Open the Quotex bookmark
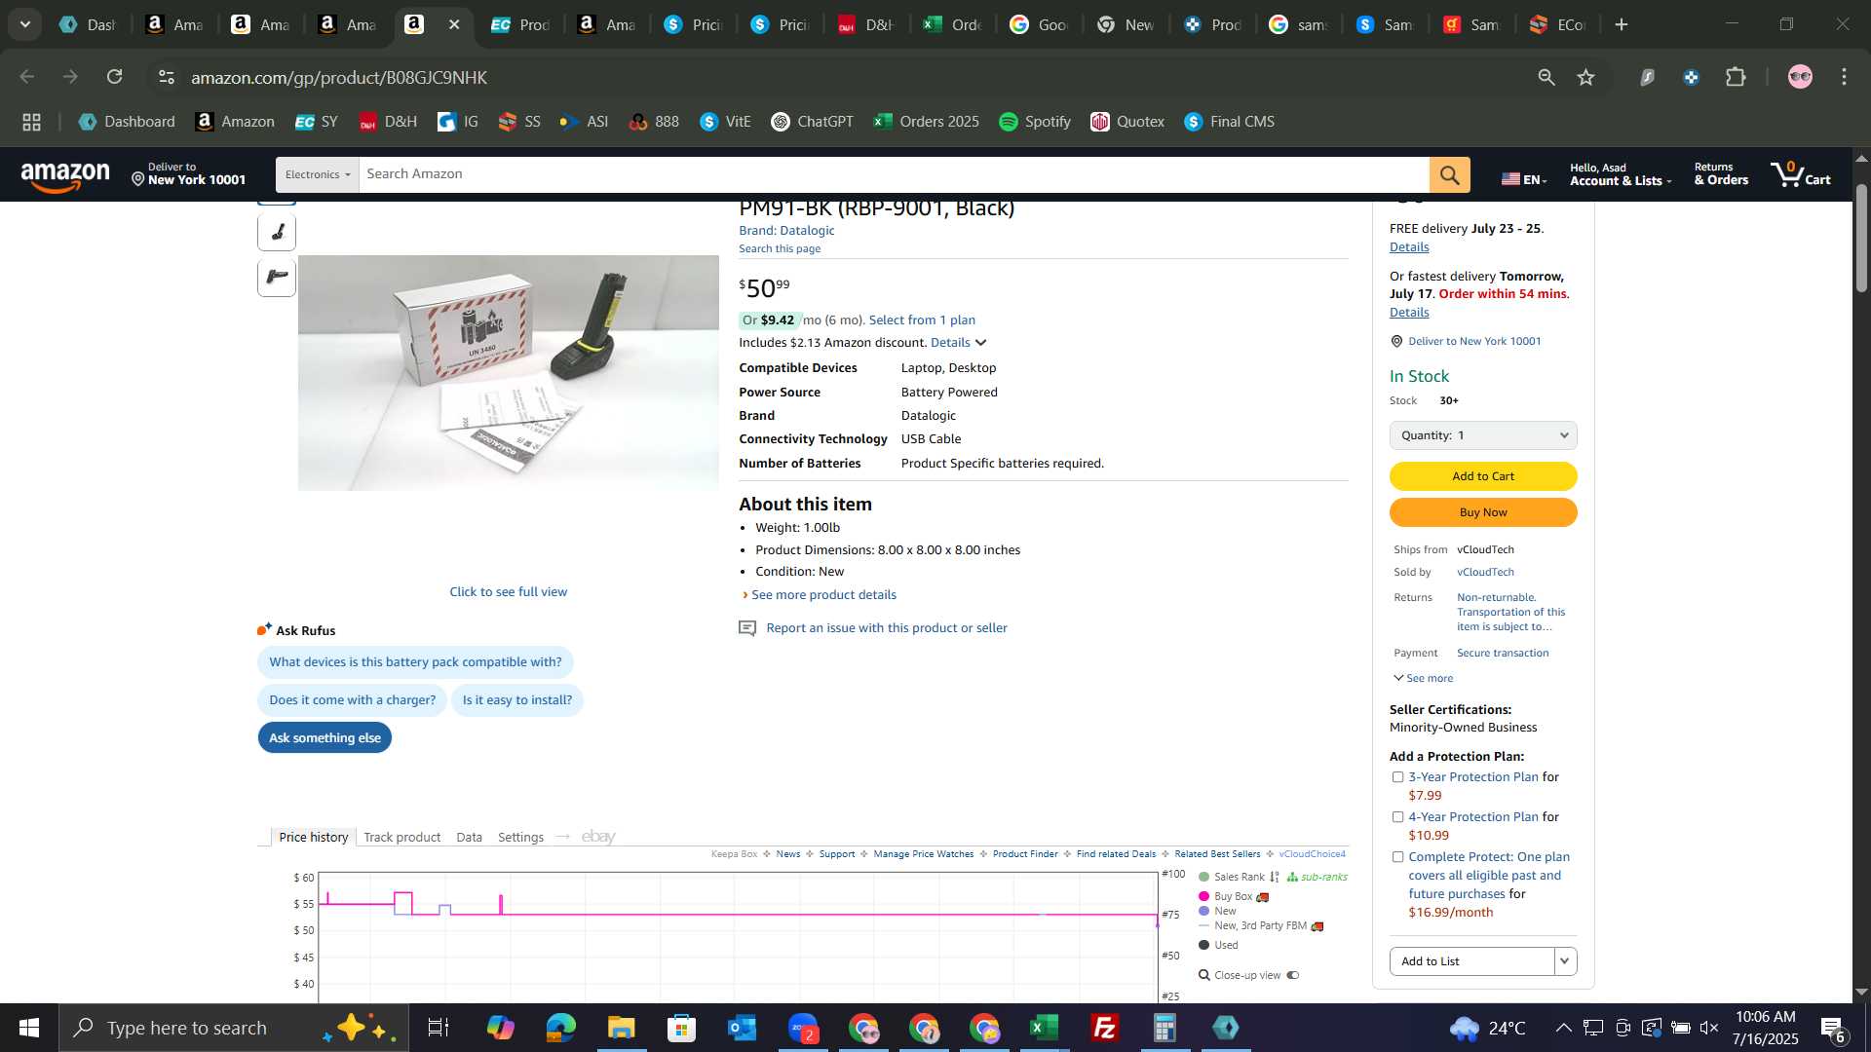Viewport: 1871px width, 1052px height. pyautogui.click(x=1127, y=122)
